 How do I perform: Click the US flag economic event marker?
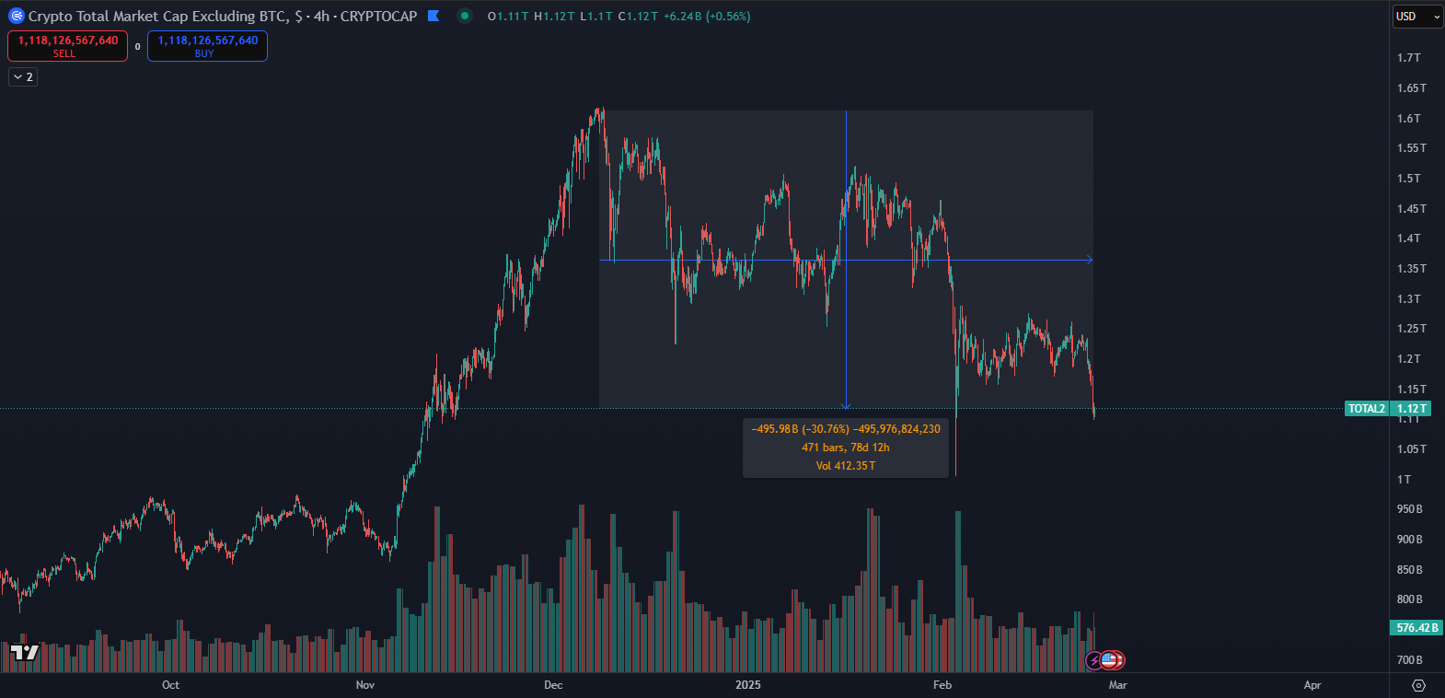[1110, 659]
